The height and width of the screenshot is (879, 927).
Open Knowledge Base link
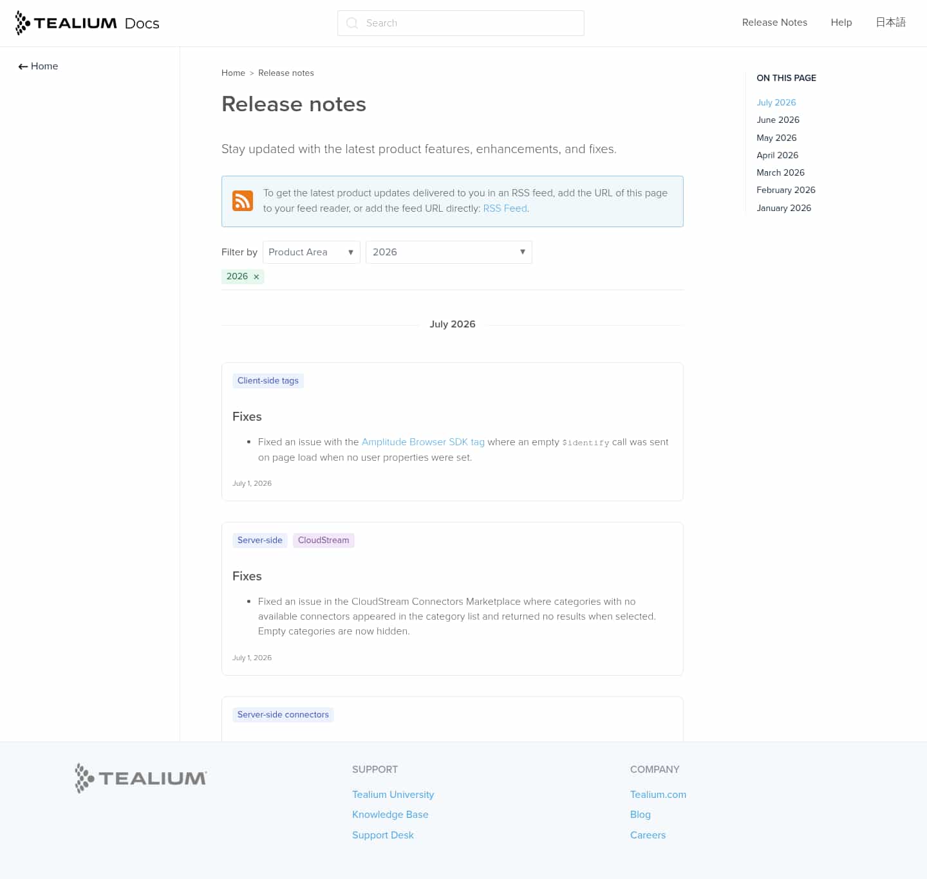390,815
